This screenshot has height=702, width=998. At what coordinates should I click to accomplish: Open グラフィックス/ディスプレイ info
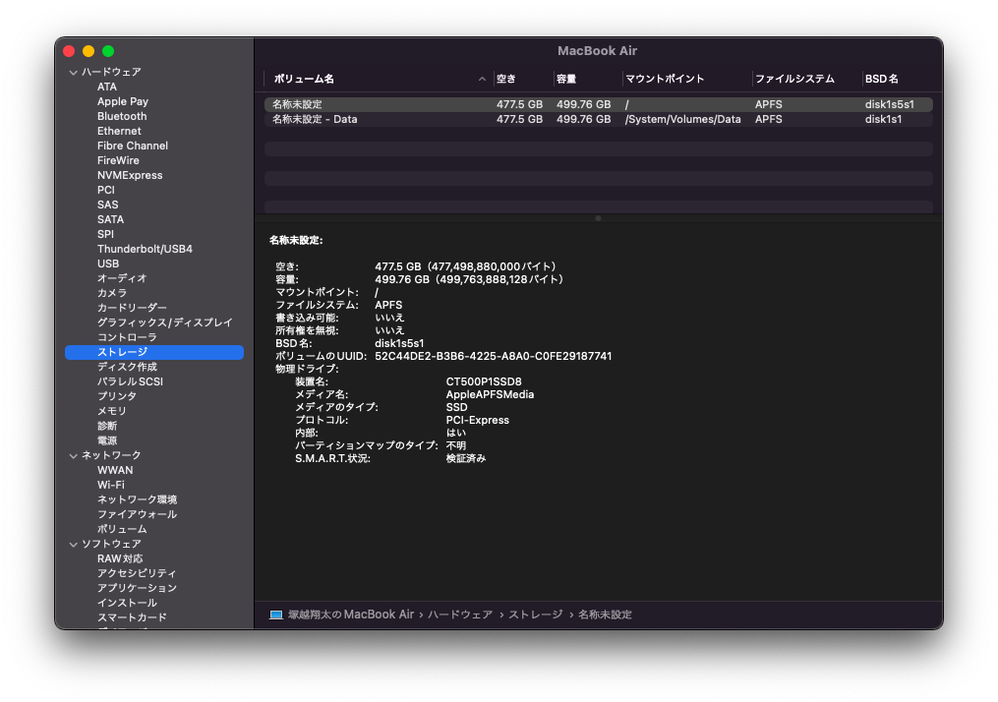coord(165,322)
